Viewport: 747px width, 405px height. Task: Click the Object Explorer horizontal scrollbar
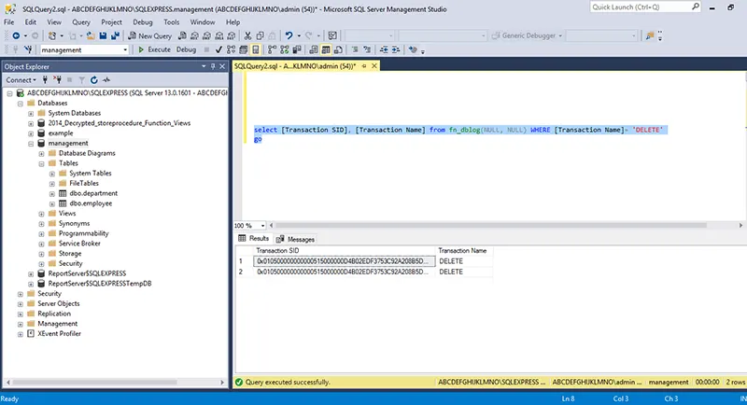point(94,383)
